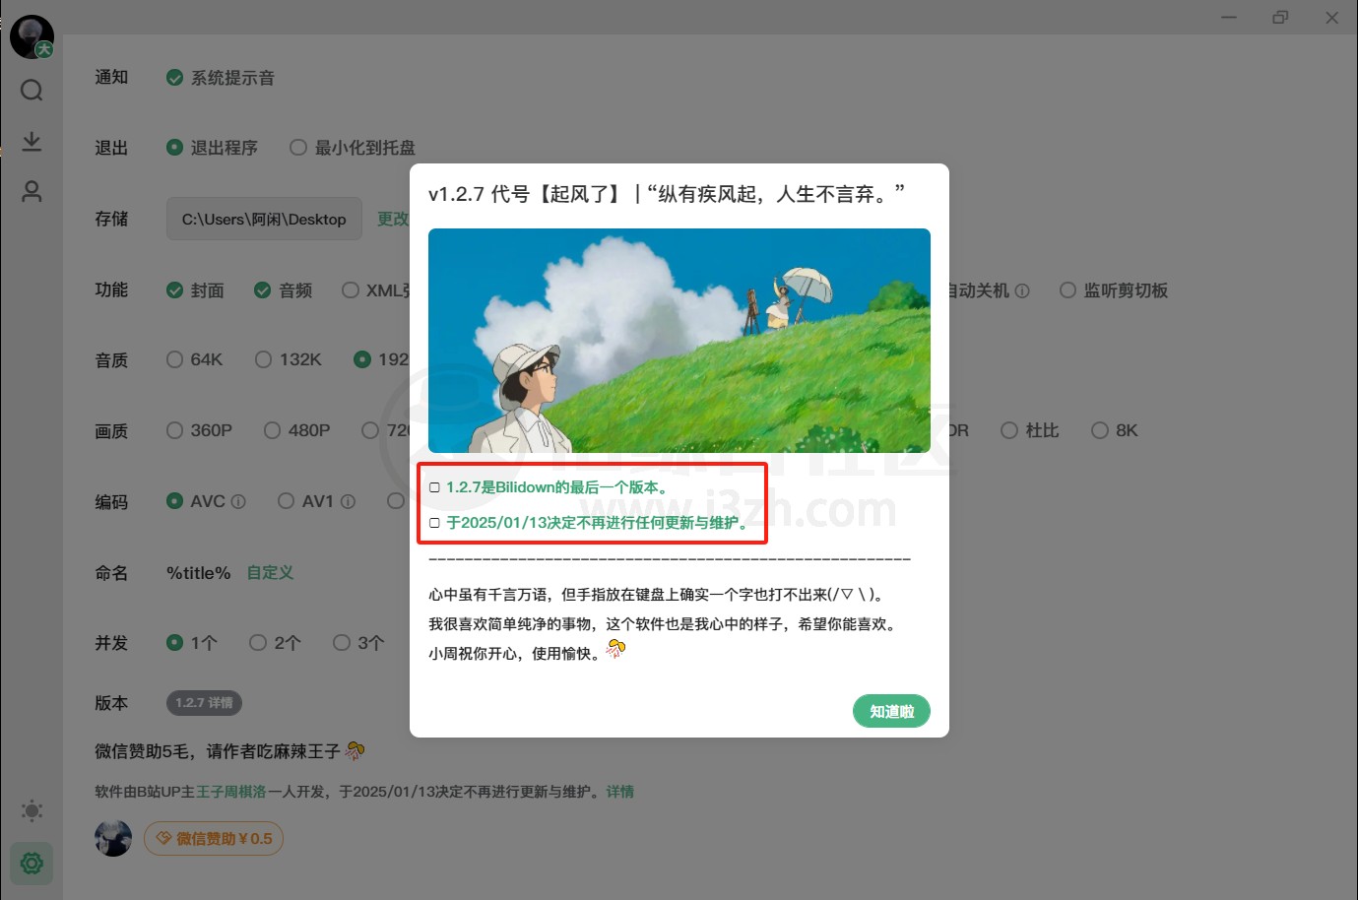The height and width of the screenshot is (900, 1358).
Task: Click 更改 to change storage path
Action: 392,219
